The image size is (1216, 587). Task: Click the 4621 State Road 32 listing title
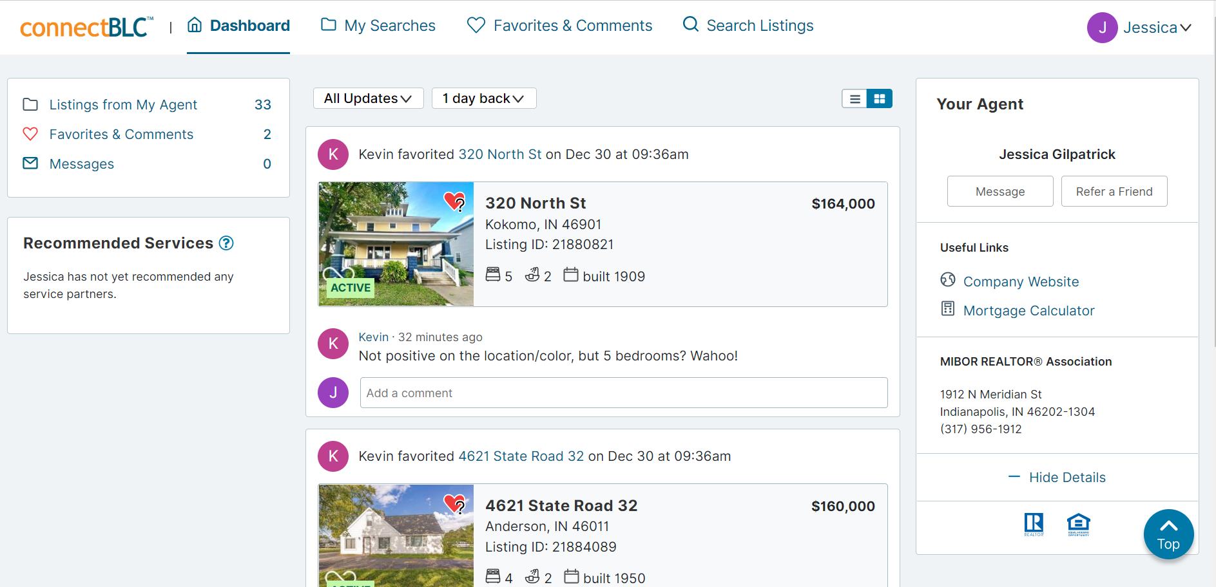[561, 506]
